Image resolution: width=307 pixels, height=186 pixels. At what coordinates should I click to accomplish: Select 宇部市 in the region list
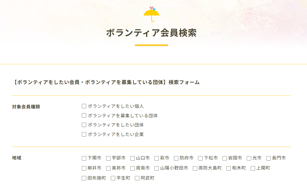[x=108, y=158]
